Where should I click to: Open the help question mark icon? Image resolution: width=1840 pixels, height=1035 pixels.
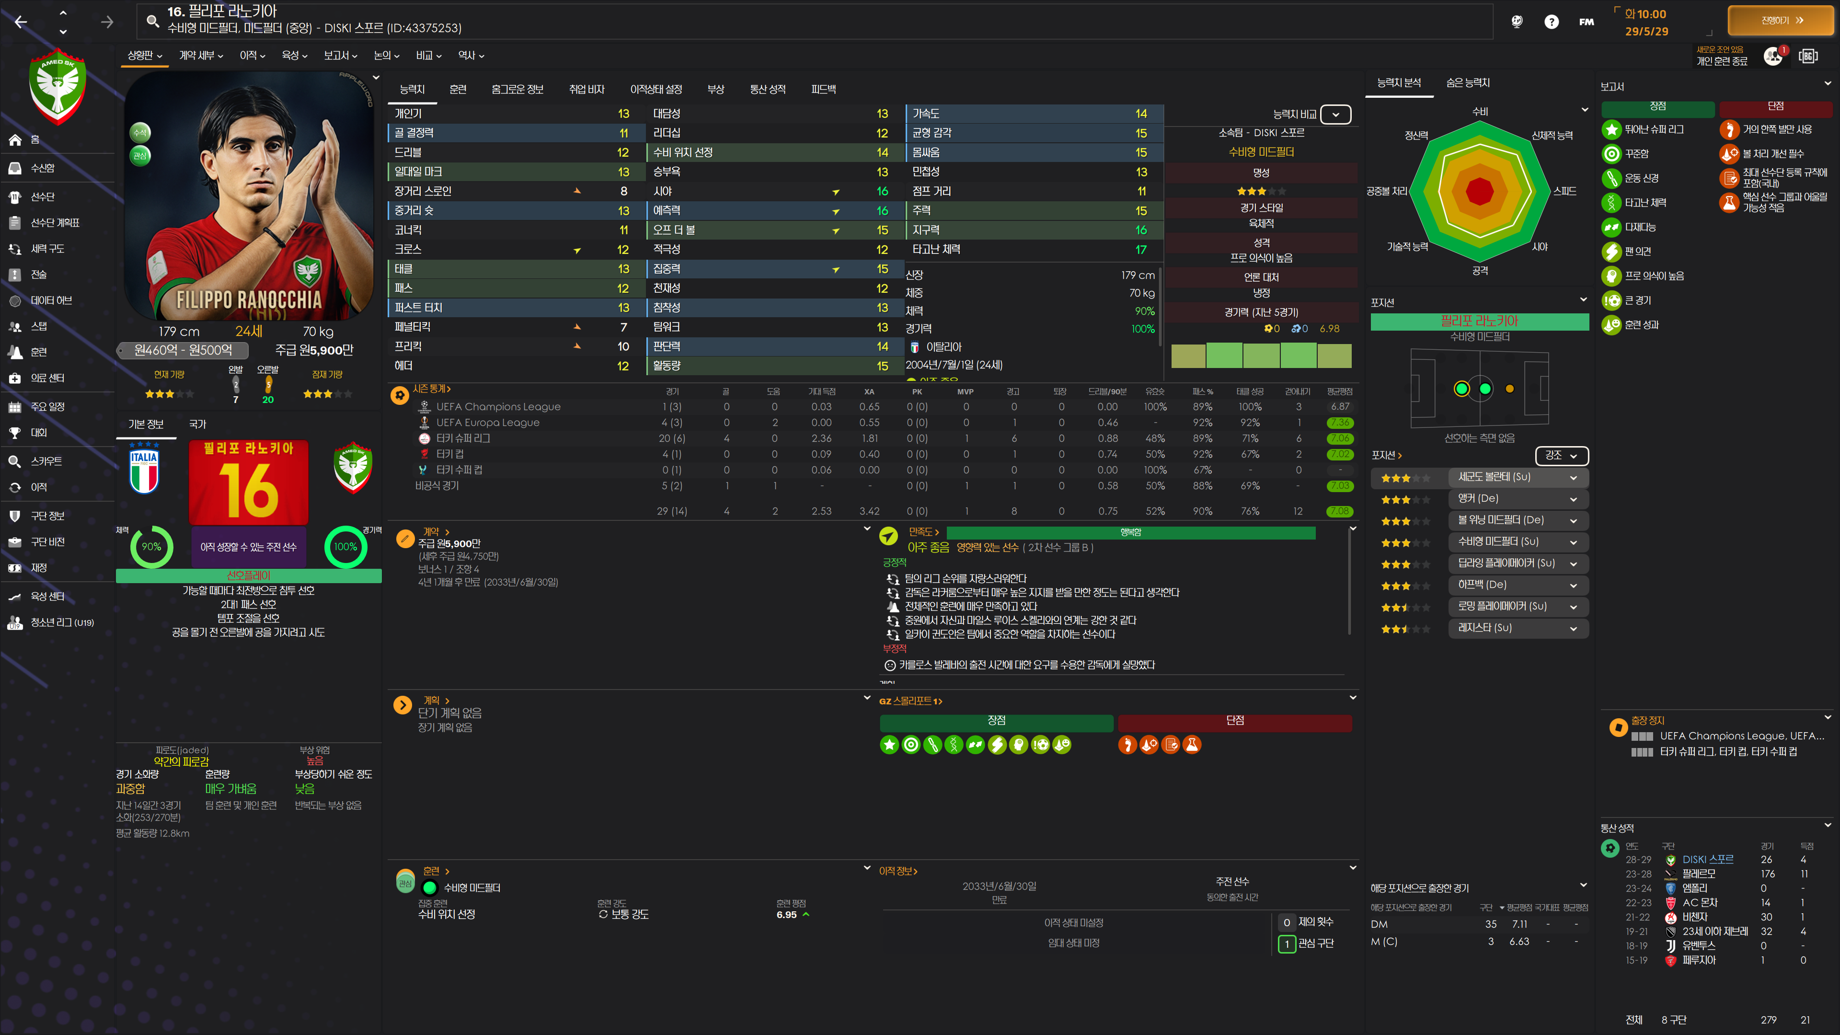pos(1551,22)
